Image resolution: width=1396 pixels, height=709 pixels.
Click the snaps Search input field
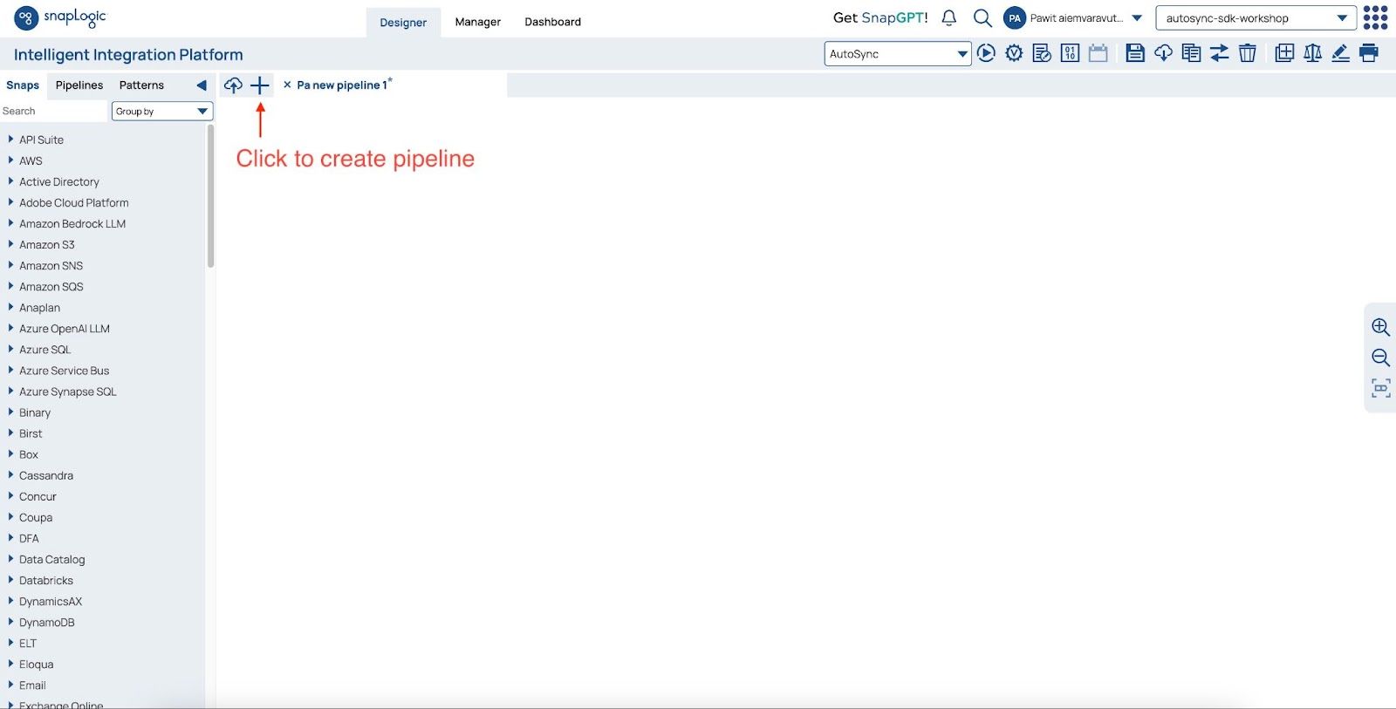point(52,112)
